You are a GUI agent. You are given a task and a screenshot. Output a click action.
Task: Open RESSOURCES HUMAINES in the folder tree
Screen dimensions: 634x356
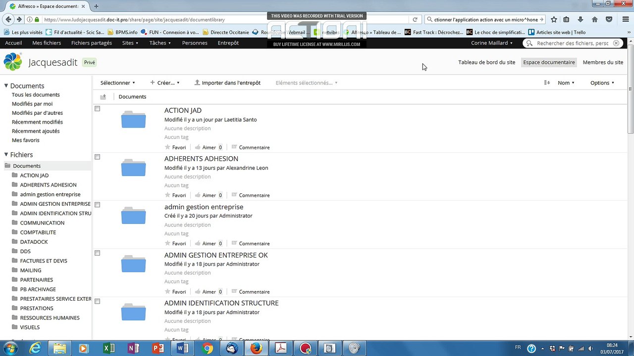tap(50, 318)
